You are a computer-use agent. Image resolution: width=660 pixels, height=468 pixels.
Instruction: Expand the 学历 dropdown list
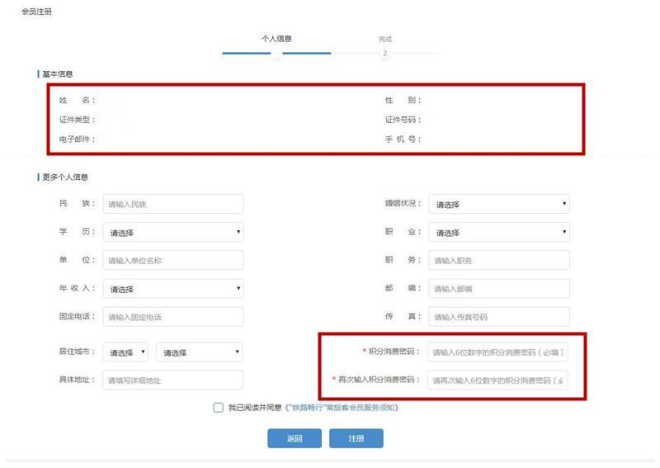[173, 232]
